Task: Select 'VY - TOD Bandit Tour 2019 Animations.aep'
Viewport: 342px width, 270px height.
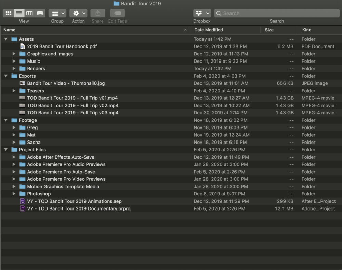Action: coord(74,201)
